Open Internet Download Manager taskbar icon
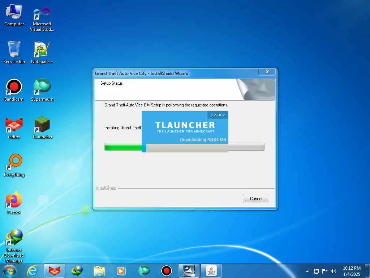 click(x=77, y=271)
